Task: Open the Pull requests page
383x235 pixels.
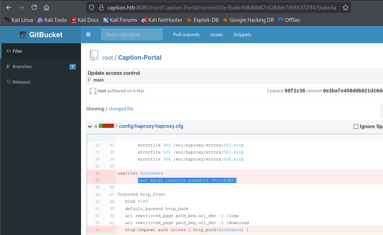Action: tap(186, 34)
